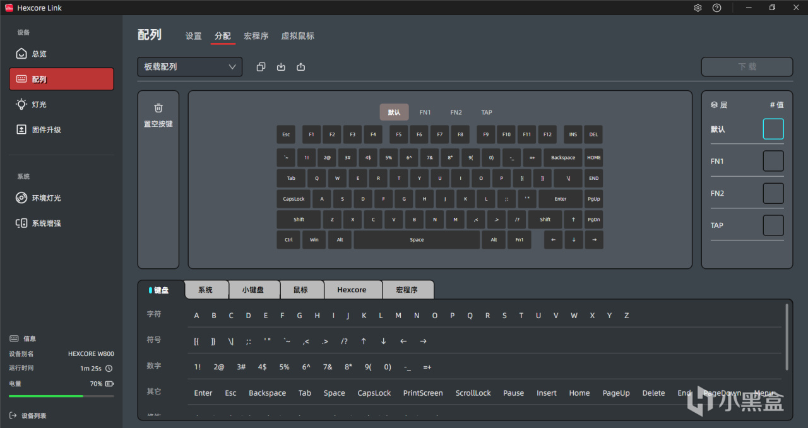Image resolution: width=808 pixels, height=428 pixels.
Task: Open the 板载配列 dropdown
Action: click(x=189, y=67)
